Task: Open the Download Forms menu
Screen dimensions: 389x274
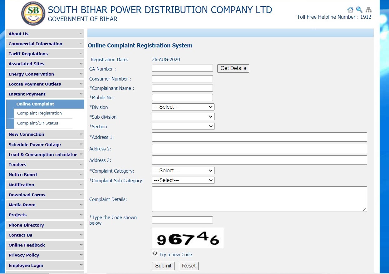Action: coord(45,195)
